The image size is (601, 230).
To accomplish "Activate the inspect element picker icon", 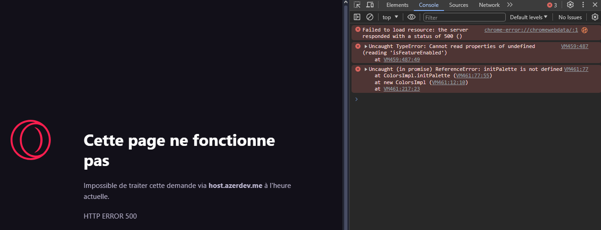I will point(357,5).
